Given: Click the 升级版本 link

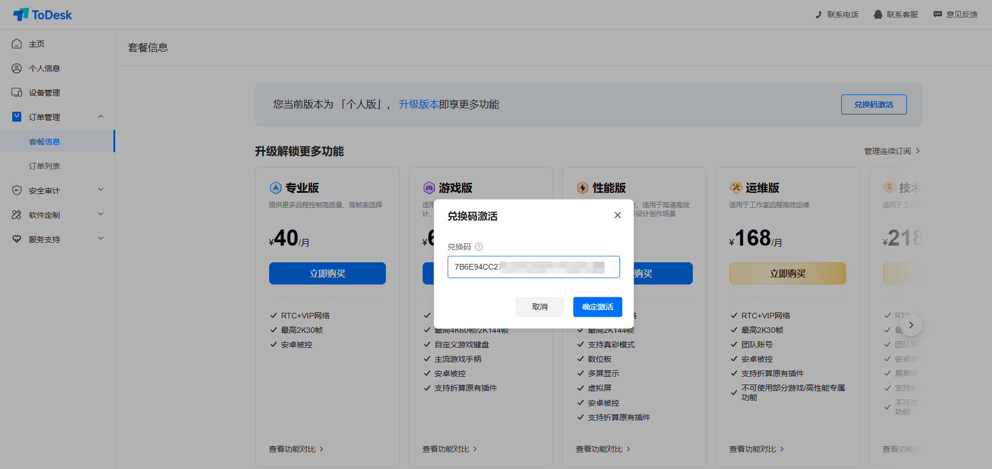Looking at the screenshot, I should click(x=419, y=104).
